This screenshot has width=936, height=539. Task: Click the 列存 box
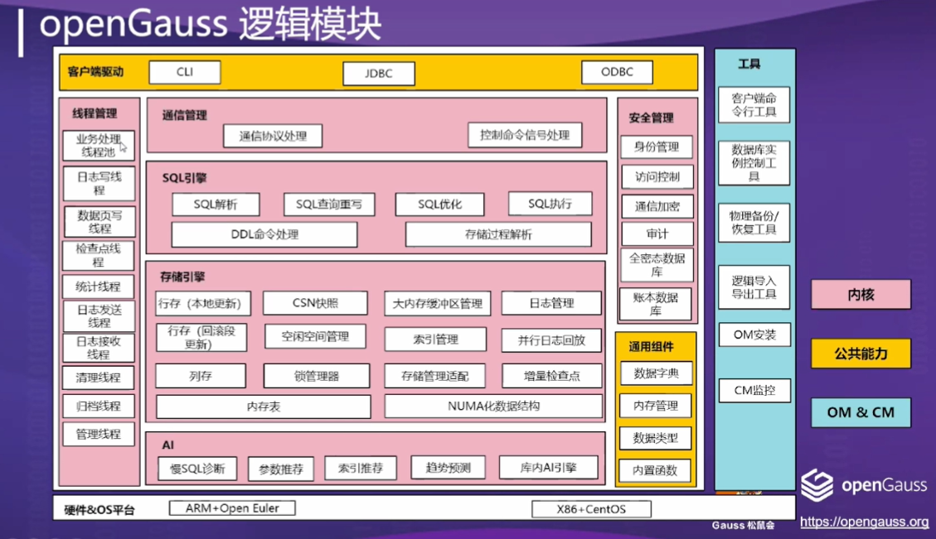tap(201, 376)
